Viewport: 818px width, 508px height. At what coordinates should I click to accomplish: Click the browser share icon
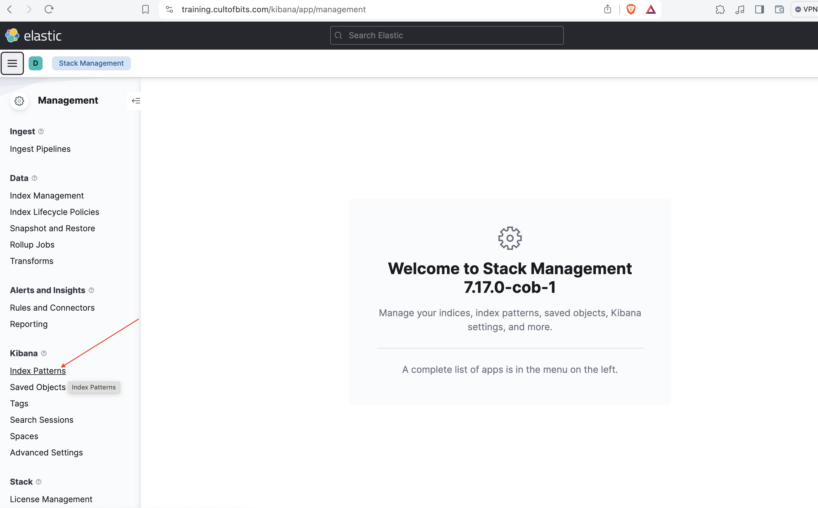pyautogui.click(x=607, y=9)
